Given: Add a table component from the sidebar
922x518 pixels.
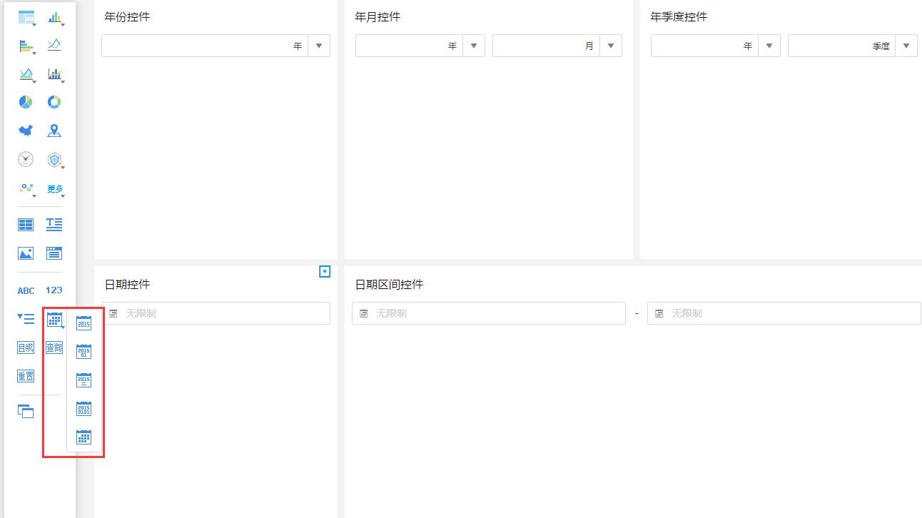Looking at the screenshot, I should point(26,17).
